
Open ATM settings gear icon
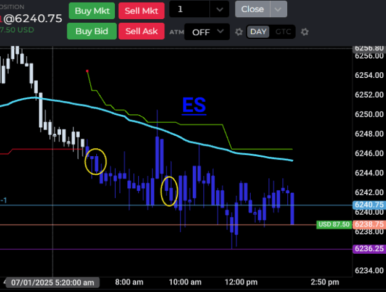[x=239, y=32]
